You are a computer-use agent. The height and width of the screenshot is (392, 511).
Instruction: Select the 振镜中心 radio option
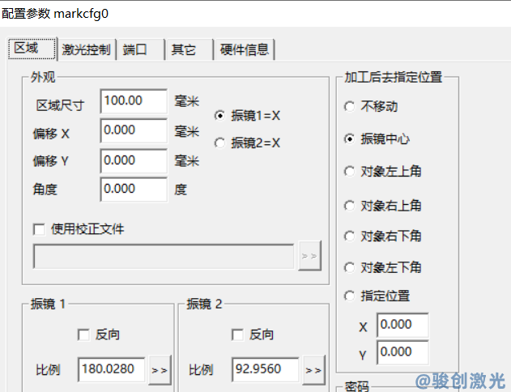349,139
